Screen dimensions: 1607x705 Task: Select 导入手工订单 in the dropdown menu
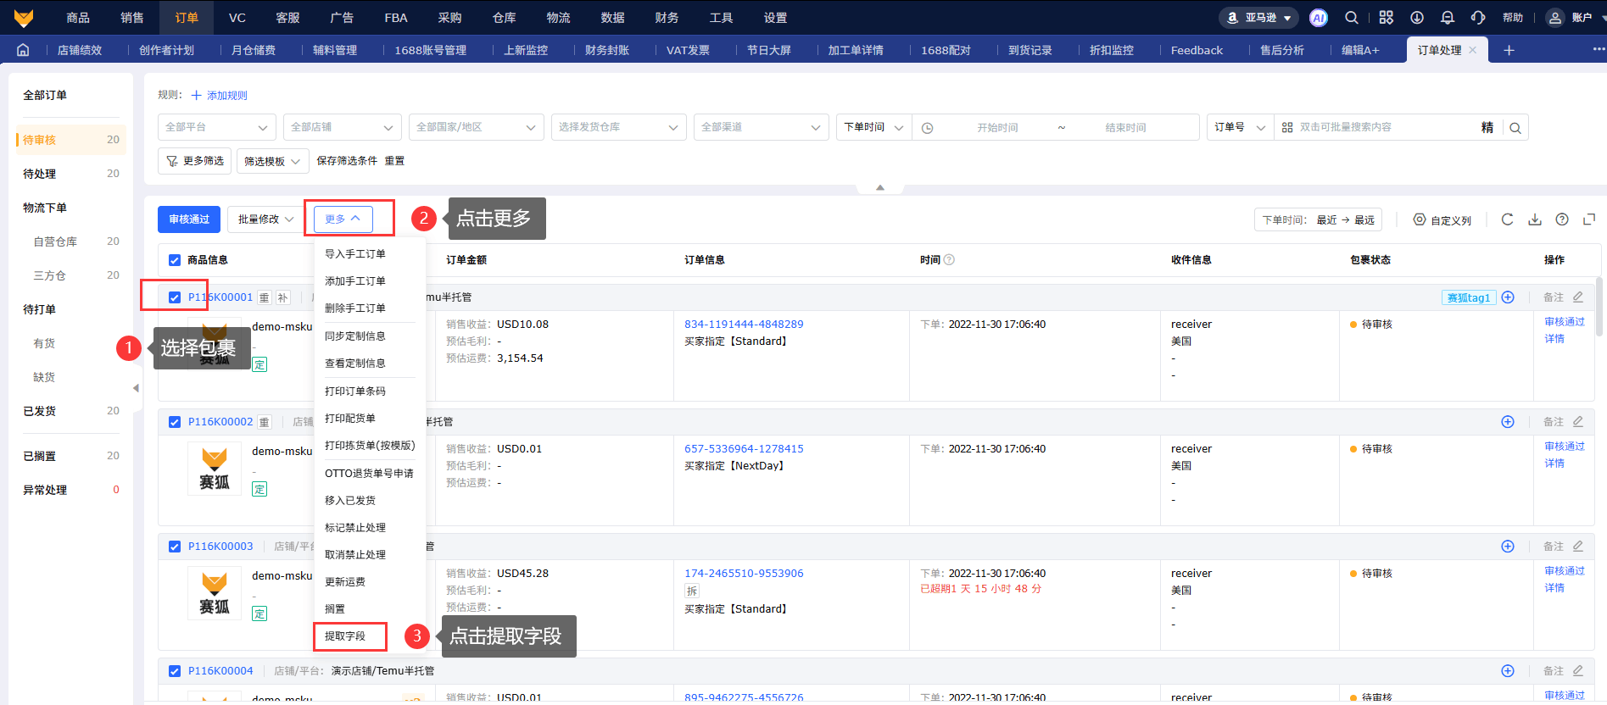point(355,254)
